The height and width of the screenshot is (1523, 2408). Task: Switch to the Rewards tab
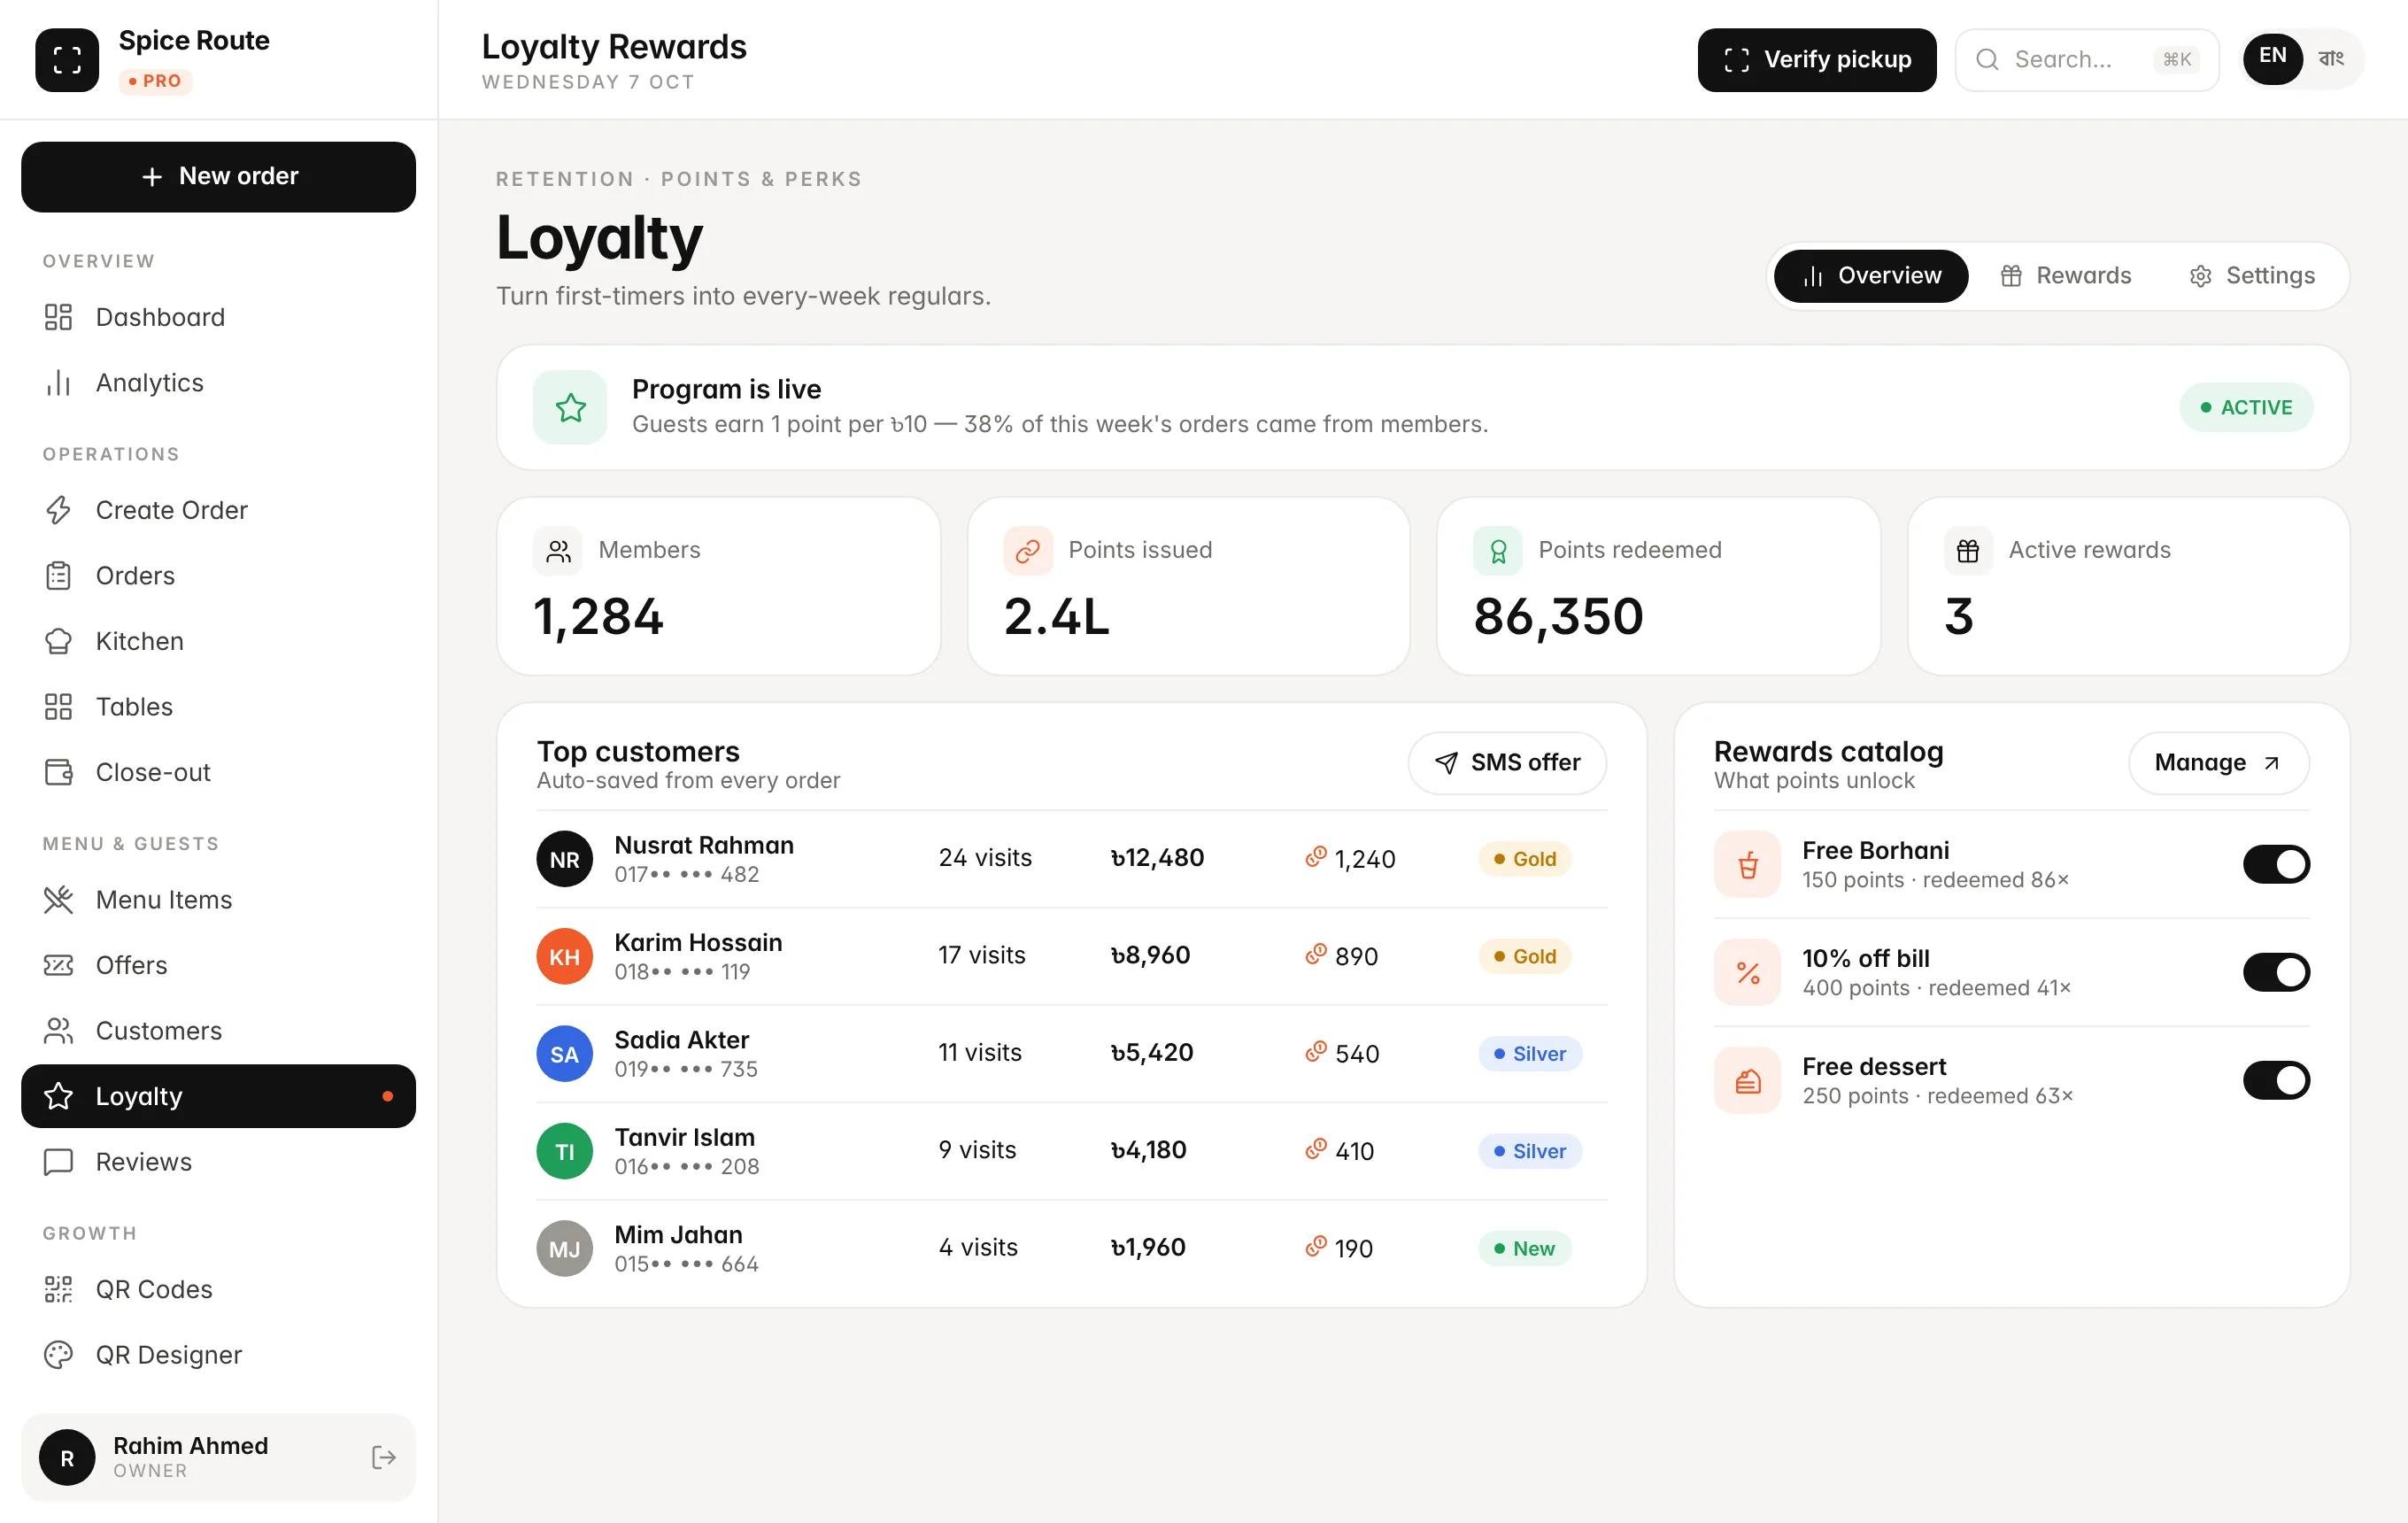point(2066,276)
